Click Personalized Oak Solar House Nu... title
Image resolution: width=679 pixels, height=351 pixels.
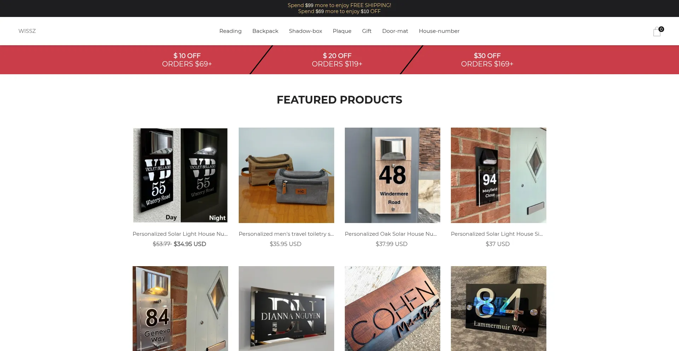(x=391, y=234)
